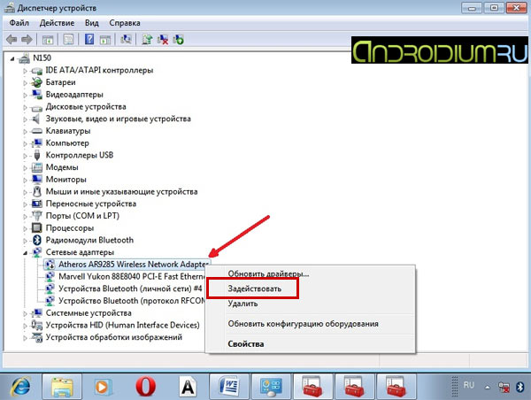Open the Файл menu

coord(19,23)
